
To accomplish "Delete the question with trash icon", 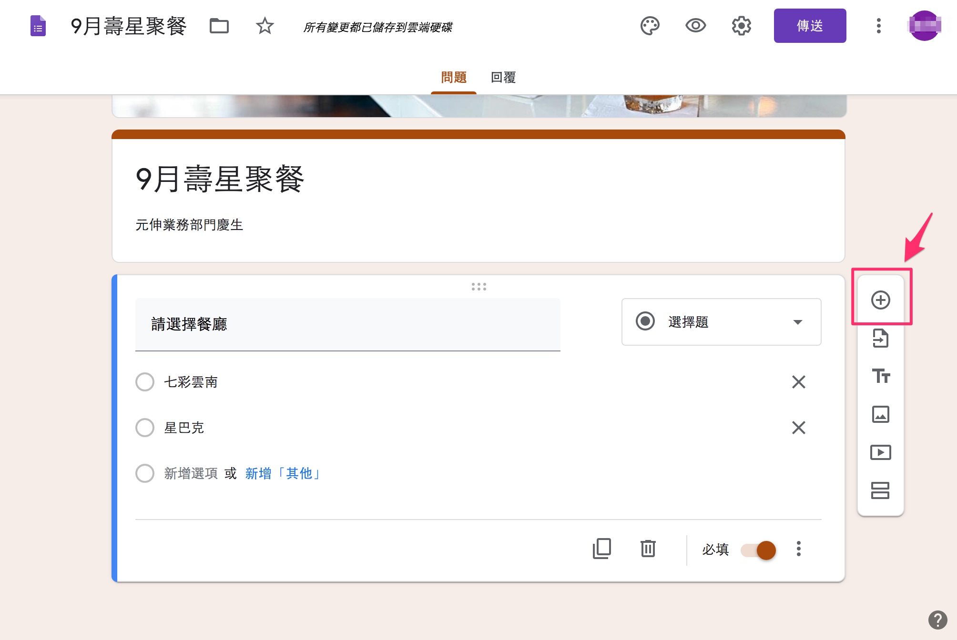I will point(648,549).
